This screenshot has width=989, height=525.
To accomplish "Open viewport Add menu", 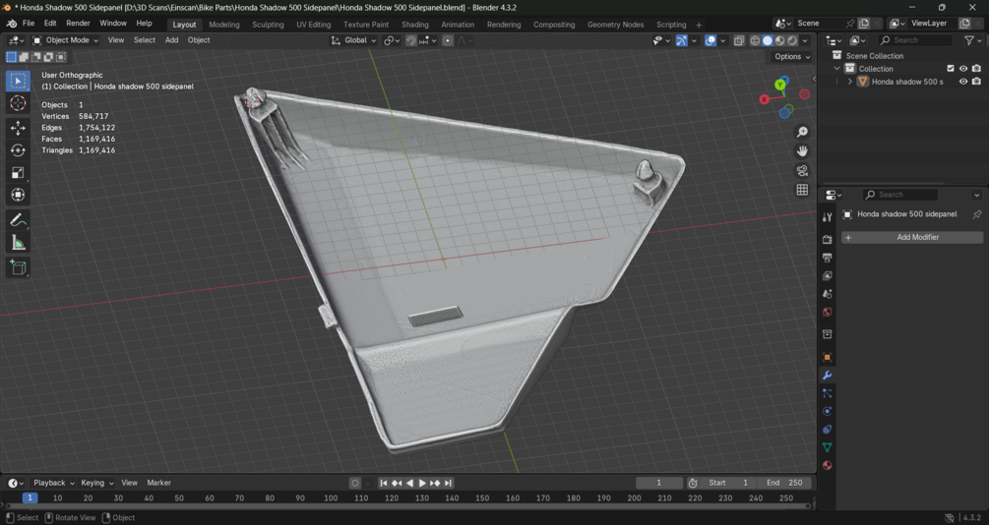I will (171, 40).
